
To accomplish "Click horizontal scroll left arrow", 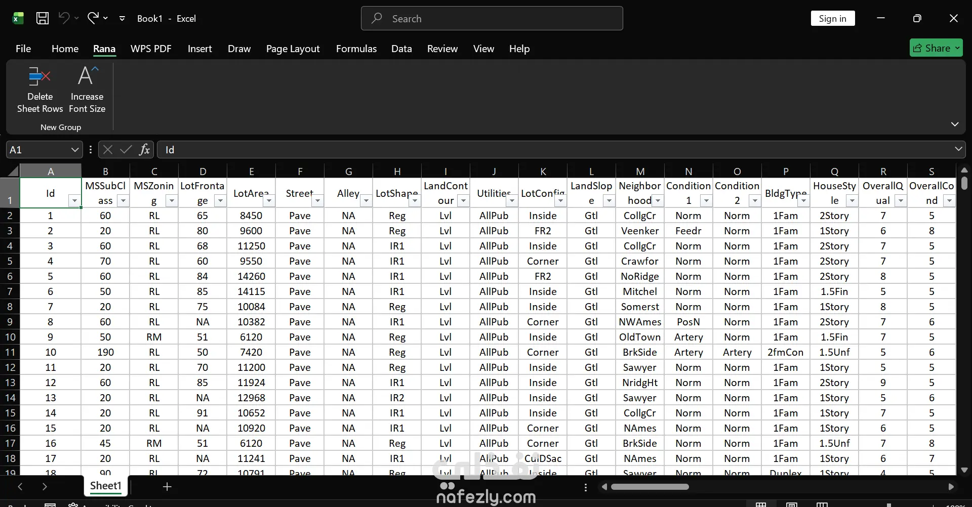I will click(x=604, y=487).
